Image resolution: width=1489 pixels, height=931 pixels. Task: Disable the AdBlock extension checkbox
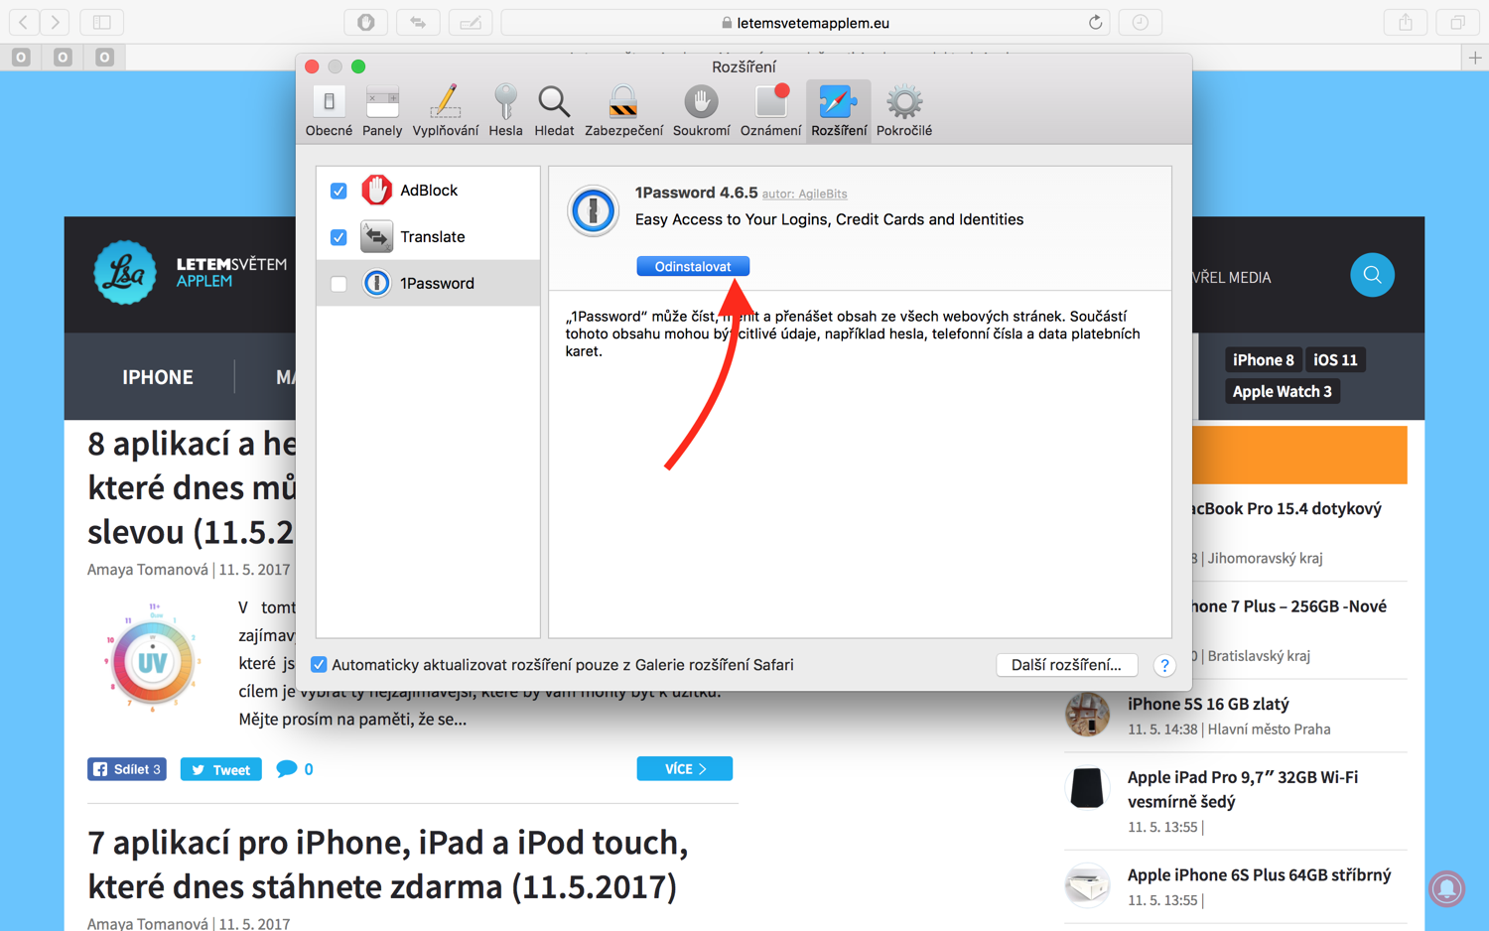[x=338, y=191]
